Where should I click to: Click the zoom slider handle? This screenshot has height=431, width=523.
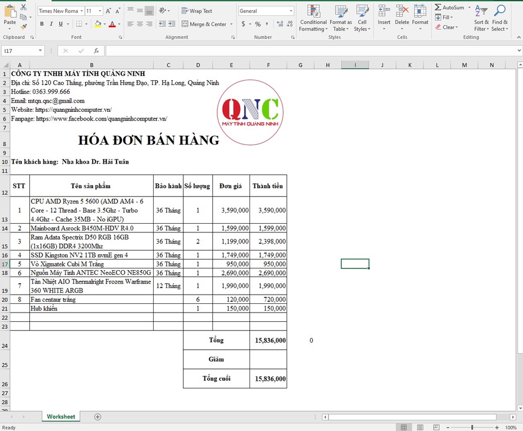(x=472, y=427)
